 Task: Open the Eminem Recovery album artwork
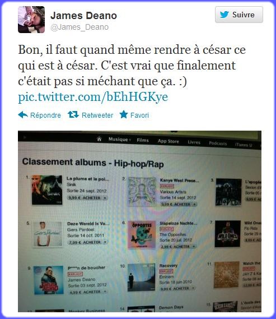click(141, 278)
